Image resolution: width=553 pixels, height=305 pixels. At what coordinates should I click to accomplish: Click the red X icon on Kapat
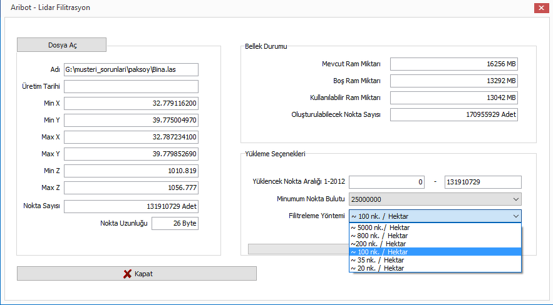click(x=127, y=274)
